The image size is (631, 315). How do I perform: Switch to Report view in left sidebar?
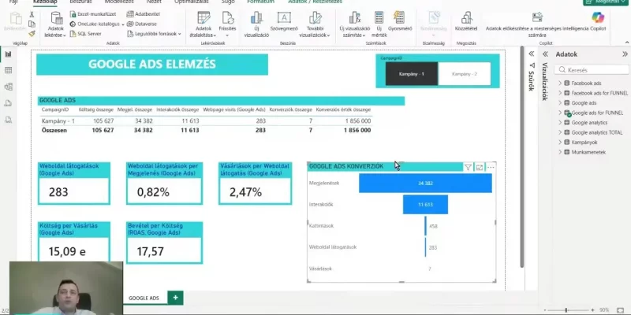coord(9,54)
